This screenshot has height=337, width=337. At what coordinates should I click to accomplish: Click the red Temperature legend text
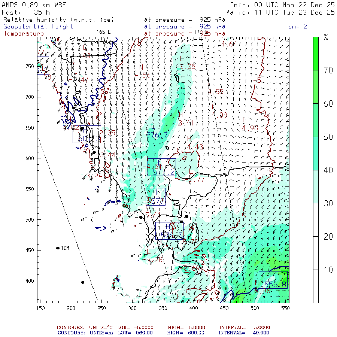coord(24,34)
